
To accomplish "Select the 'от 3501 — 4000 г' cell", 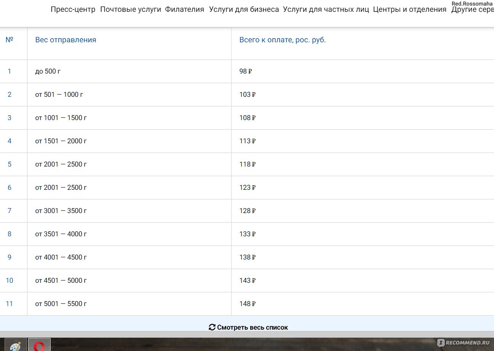I will point(129,234).
